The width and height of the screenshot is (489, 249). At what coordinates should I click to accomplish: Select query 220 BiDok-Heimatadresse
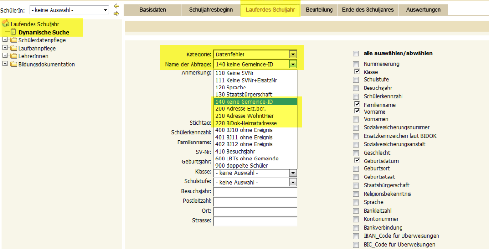(x=255, y=123)
